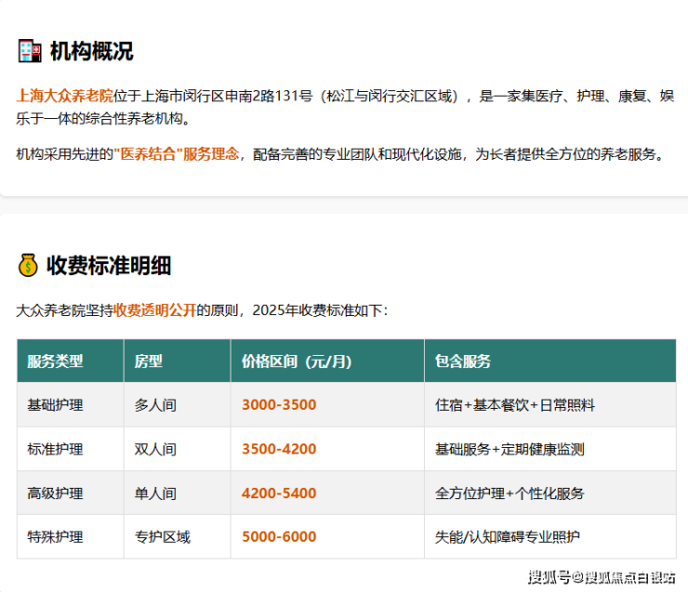
Task: Click the building icon beside 机构概况
Action: point(30,51)
